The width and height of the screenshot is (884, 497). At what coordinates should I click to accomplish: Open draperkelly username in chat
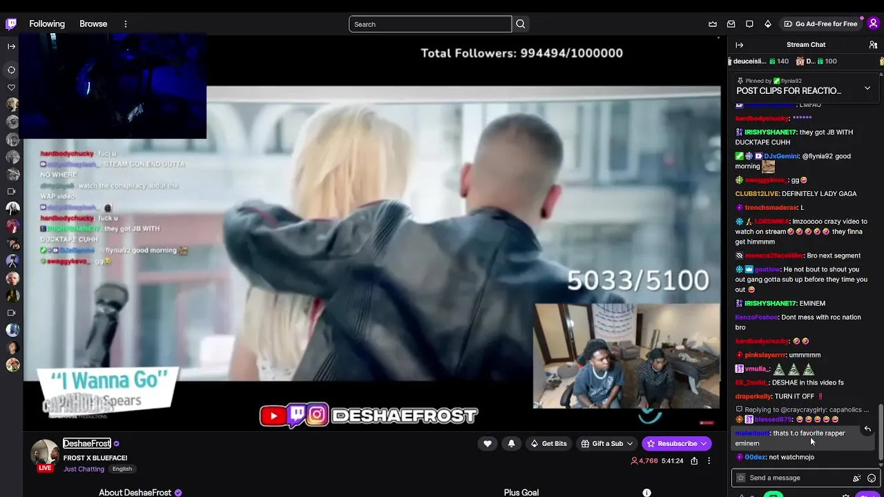(x=753, y=396)
